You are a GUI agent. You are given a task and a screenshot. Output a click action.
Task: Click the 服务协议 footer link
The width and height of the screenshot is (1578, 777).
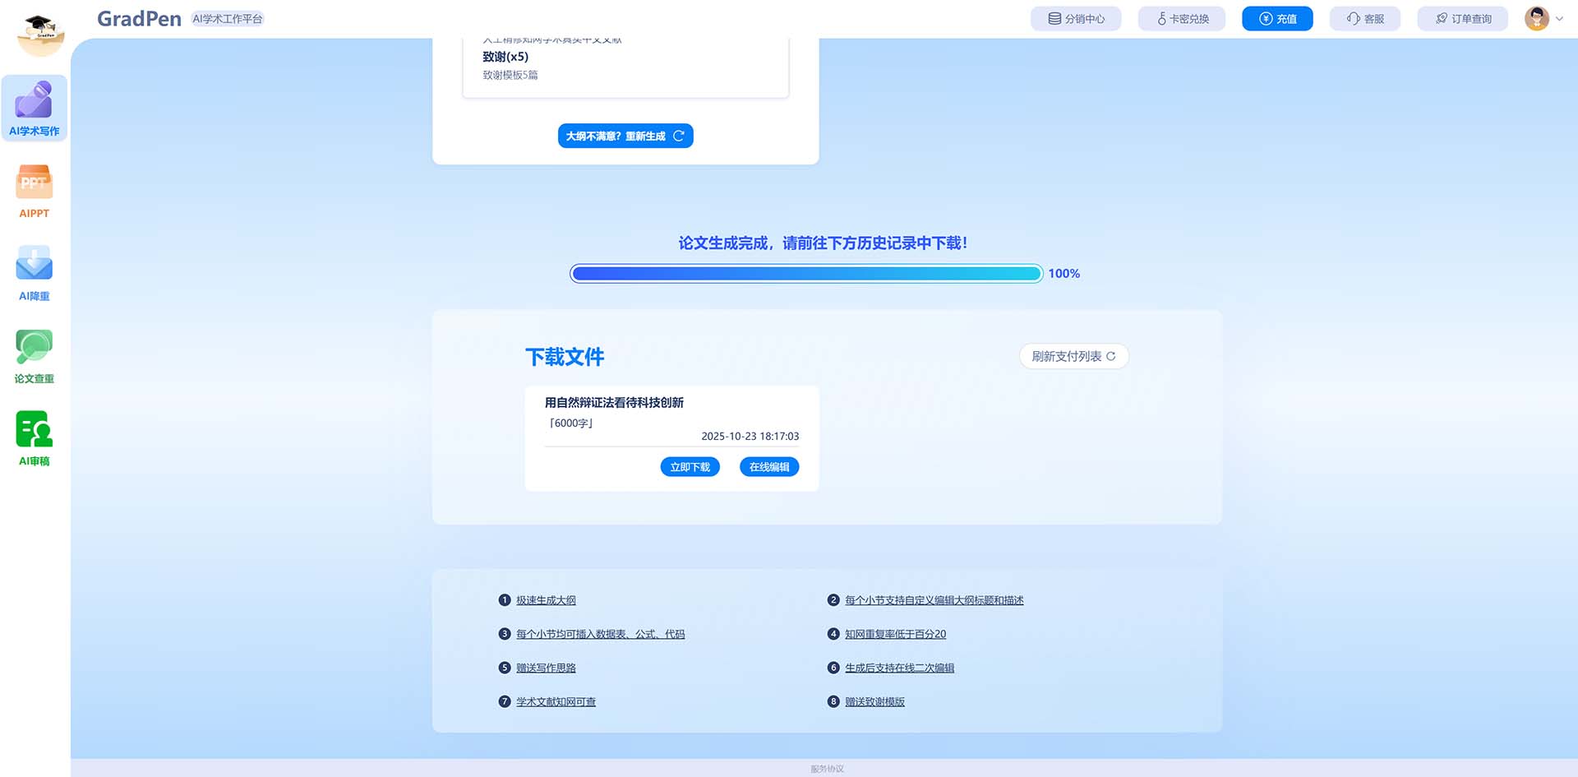827,769
